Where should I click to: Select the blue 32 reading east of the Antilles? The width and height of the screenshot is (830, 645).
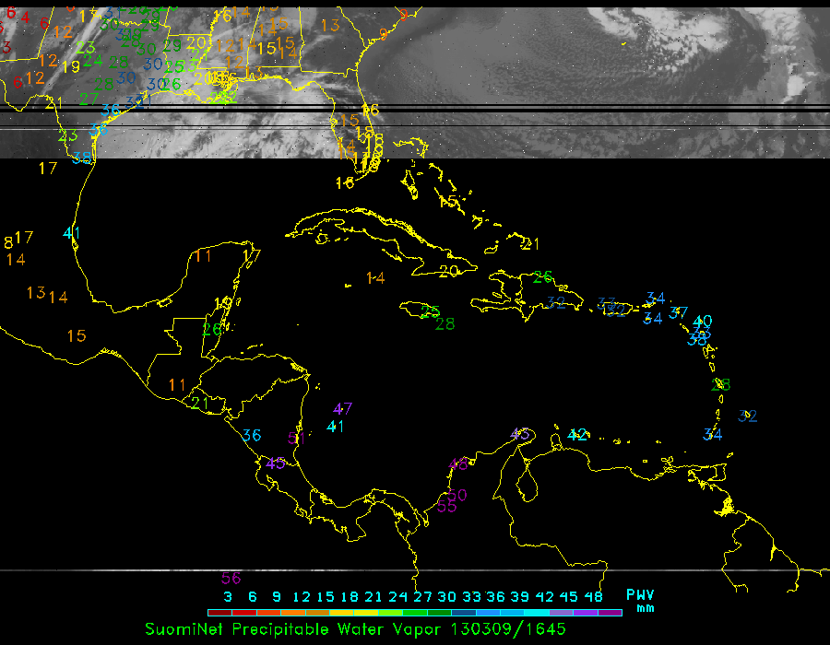tap(748, 416)
